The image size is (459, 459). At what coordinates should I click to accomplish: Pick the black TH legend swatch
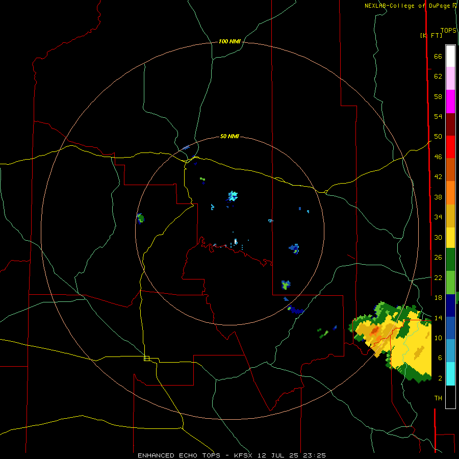click(x=450, y=397)
